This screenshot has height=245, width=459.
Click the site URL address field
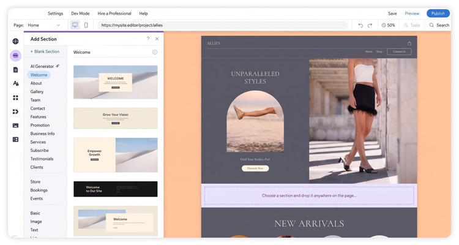point(223,25)
